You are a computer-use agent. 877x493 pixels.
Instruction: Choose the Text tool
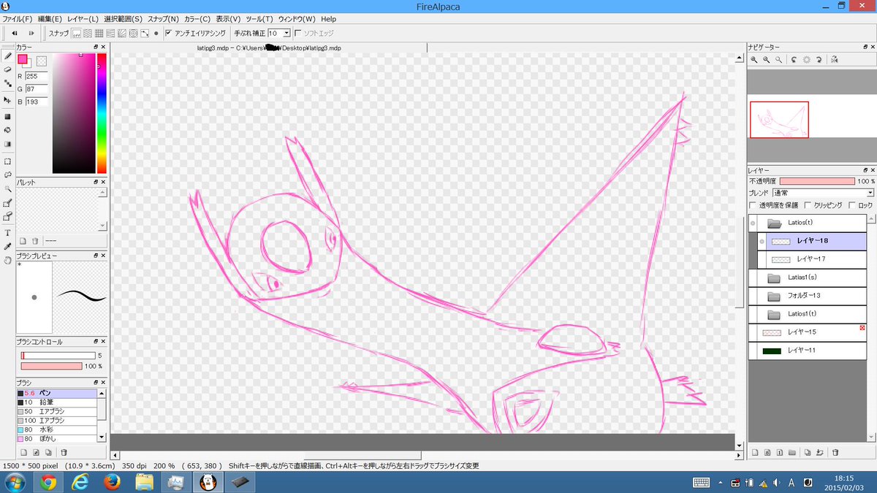pos(7,233)
